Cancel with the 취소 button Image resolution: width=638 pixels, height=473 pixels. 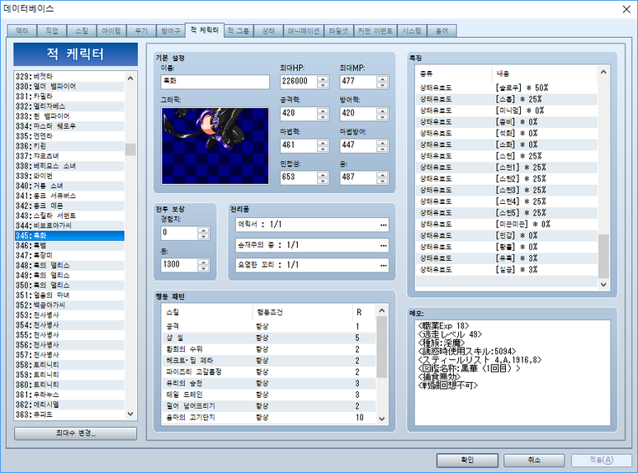pos(534,460)
